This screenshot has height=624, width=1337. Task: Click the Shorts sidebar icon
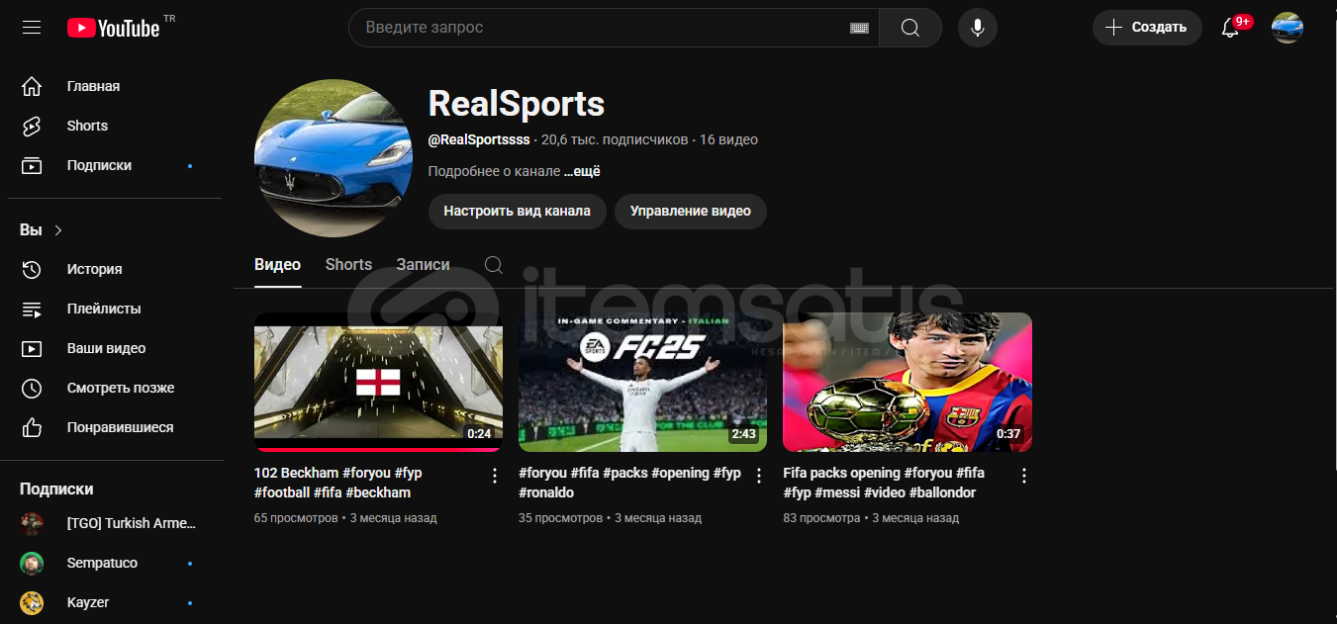tap(32, 126)
